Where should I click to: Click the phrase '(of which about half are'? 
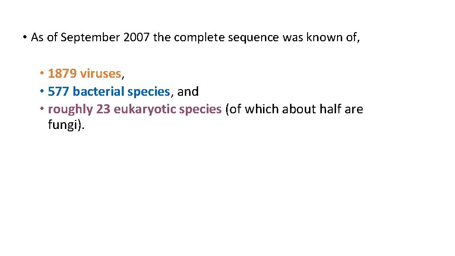[294, 110]
